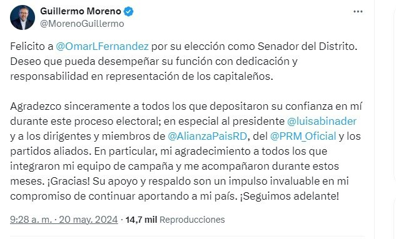Follow the @PRM_Oficial mention link

click(x=303, y=136)
